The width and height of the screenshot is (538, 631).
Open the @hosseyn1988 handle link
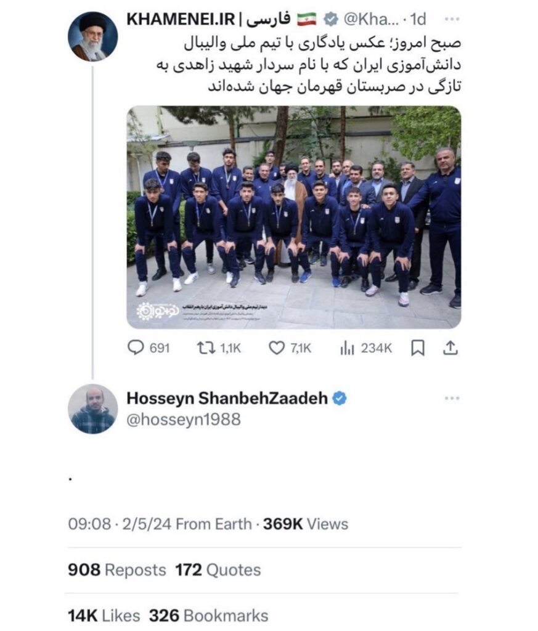[x=184, y=419]
